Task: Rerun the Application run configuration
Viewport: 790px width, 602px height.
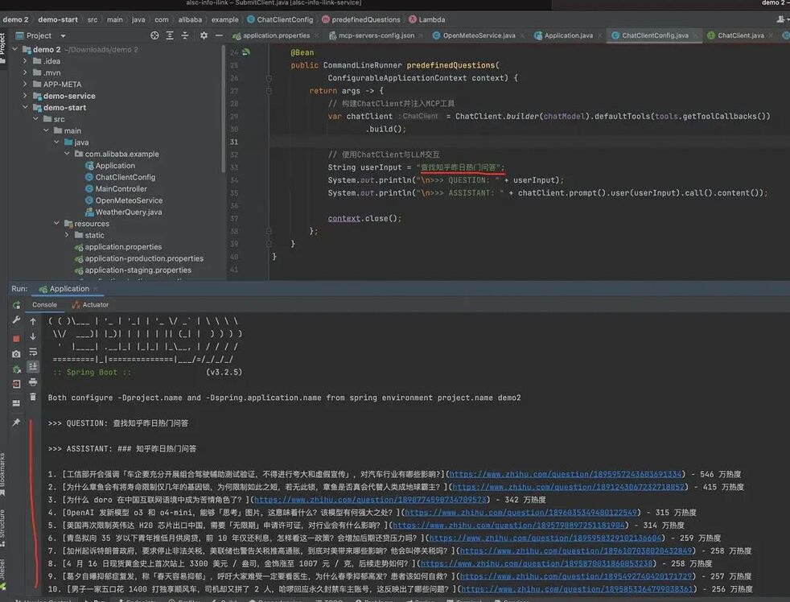Action: pyautogui.click(x=15, y=305)
